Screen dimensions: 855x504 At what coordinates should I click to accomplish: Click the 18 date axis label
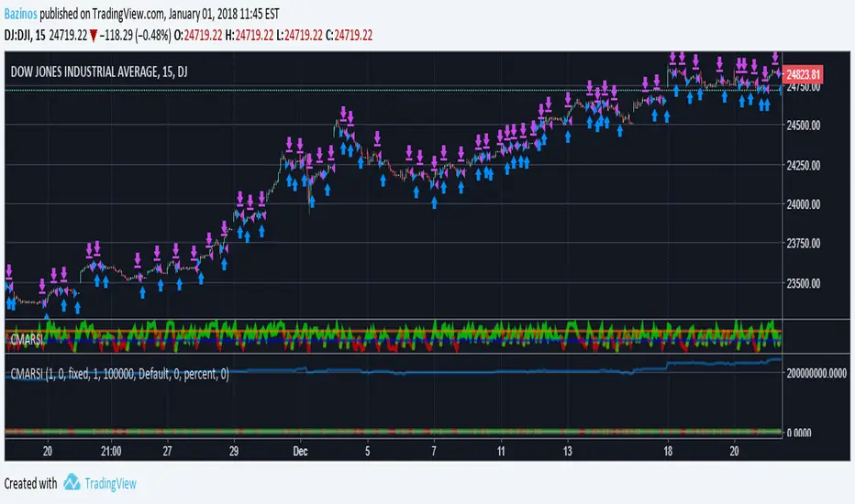click(x=668, y=451)
